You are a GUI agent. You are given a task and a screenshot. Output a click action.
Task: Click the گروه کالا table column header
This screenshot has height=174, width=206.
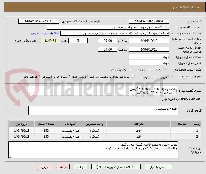[70, 124]
